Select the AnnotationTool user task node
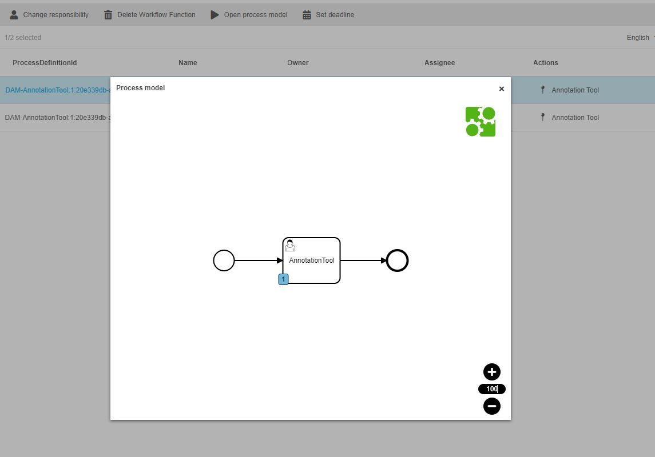 [x=312, y=260]
